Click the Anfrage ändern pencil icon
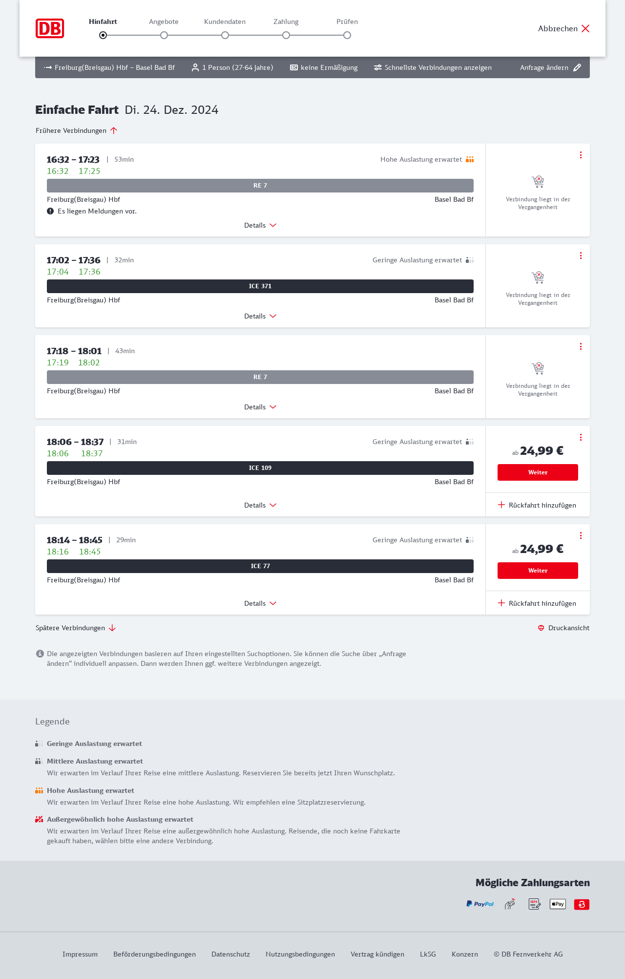Viewport: 625px width, 979px height. coord(577,67)
